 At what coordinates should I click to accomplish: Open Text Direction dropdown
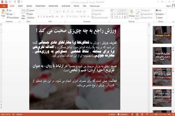click(98, 10)
